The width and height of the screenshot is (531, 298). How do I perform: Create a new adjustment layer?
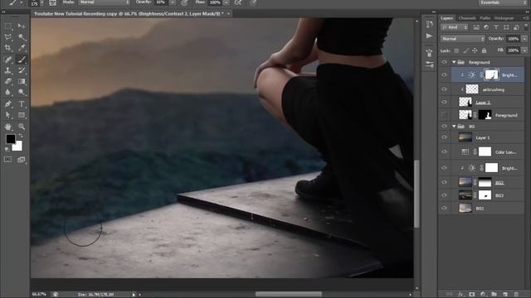tap(483, 295)
